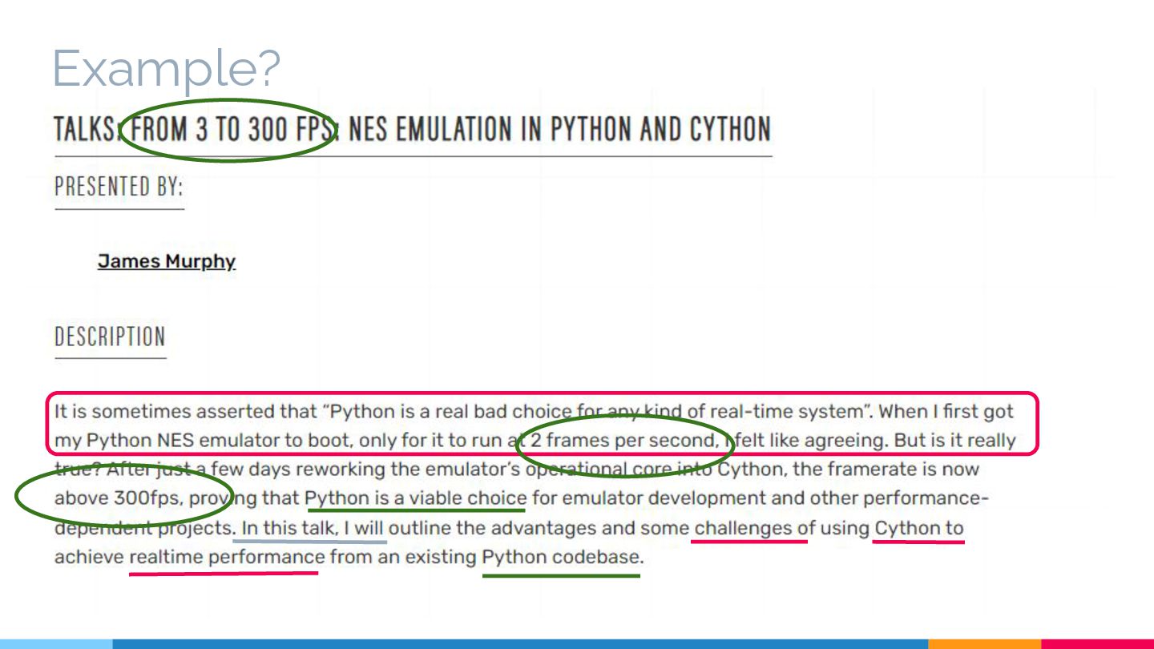The width and height of the screenshot is (1154, 649).
Task: Click the words "In this talk, I will"
Action: click(313, 528)
